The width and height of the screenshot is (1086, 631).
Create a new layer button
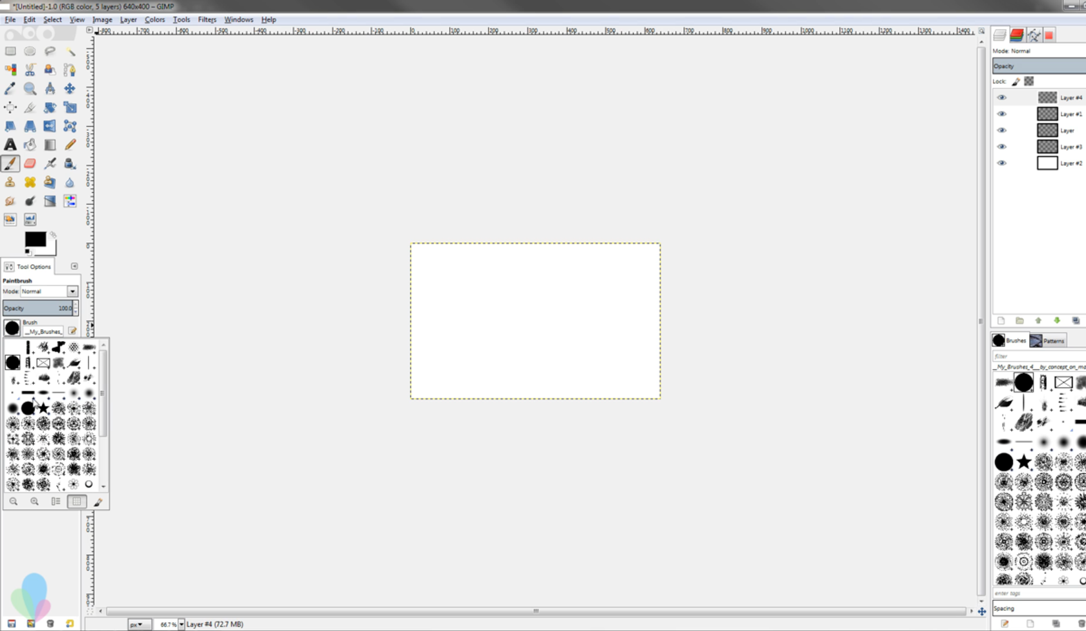click(x=1001, y=320)
